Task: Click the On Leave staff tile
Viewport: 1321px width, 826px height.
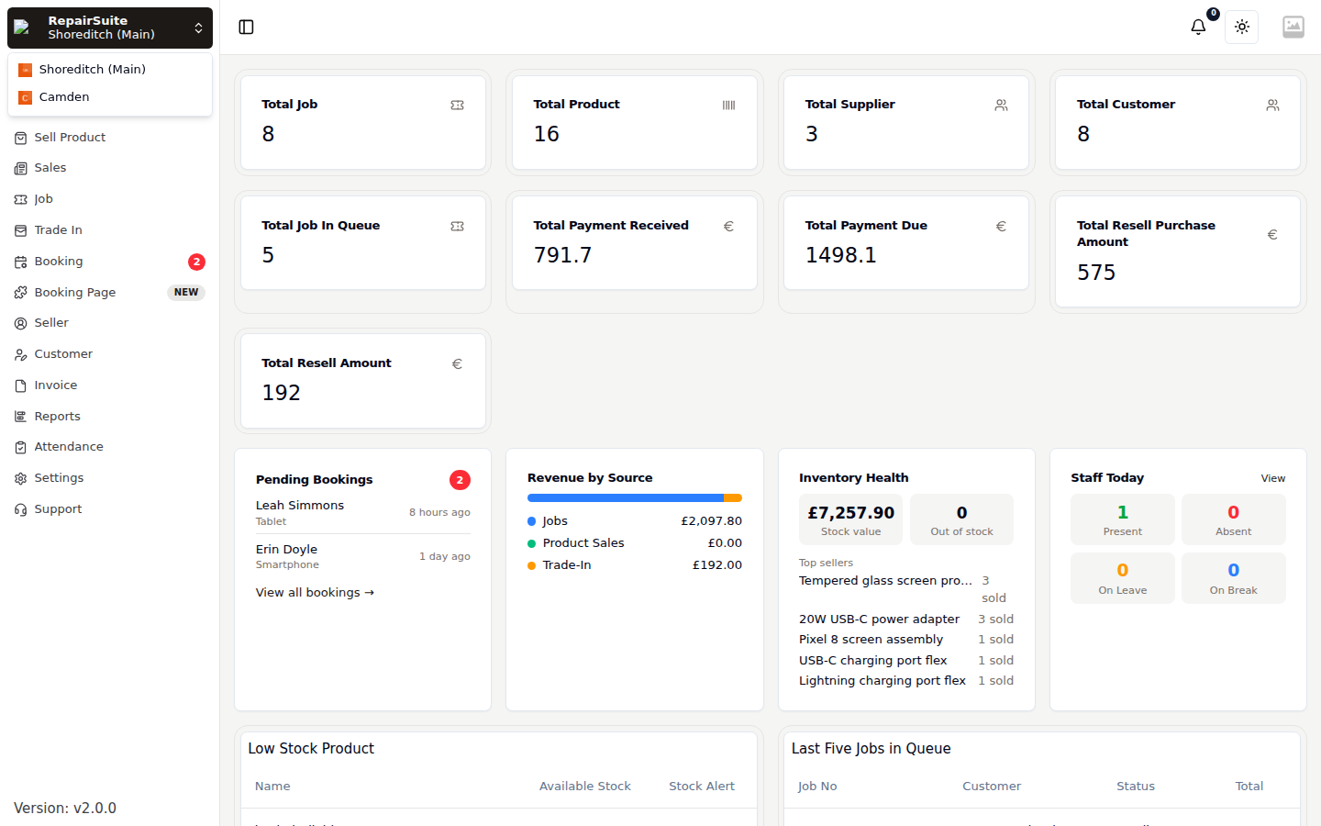Action: (1123, 578)
